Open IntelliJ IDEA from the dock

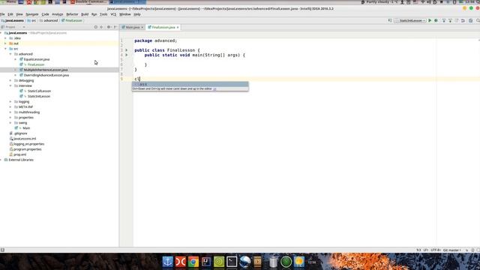[x=206, y=262]
